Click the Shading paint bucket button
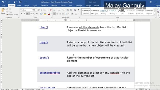This screenshot has width=160, height=90. click(x=72, y=14)
